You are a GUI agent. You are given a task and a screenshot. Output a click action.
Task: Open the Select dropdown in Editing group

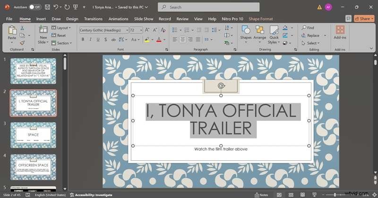point(310,43)
